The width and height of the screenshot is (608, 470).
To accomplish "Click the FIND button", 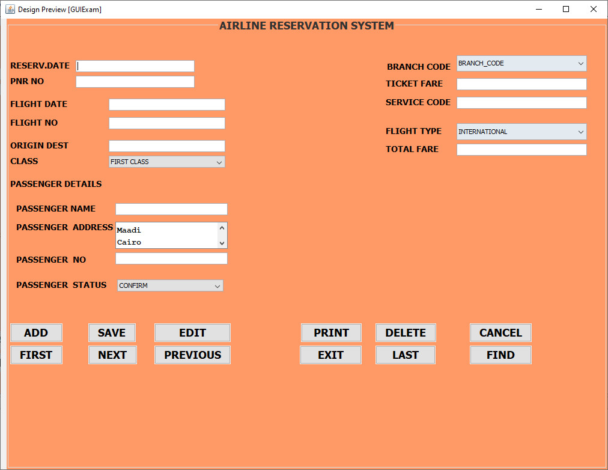I will click(500, 355).
